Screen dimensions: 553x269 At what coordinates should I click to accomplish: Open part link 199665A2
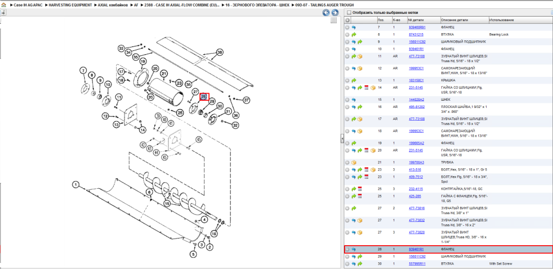click(x=416, y=143)
